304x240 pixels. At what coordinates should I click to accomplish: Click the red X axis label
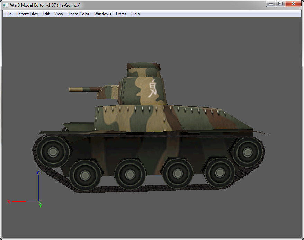9,202
